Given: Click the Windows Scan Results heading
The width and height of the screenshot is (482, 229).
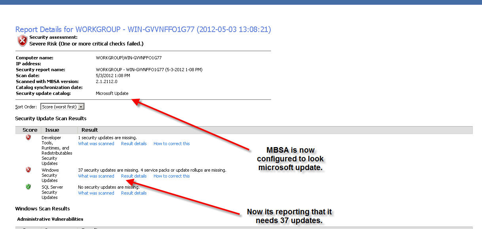Looking at the screenshot, I should 43,208.
